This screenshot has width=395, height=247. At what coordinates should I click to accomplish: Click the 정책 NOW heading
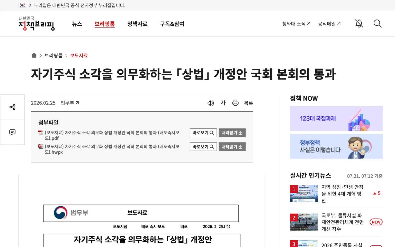tap(304, 98)
